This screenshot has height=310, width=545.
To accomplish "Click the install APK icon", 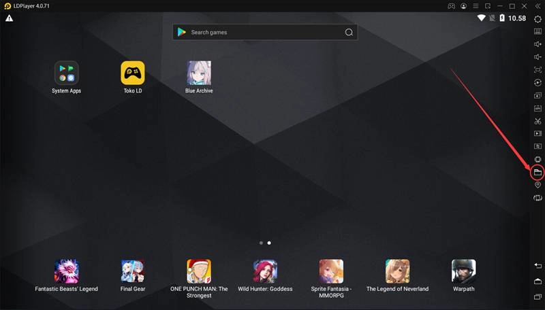I will click(538, 108).
